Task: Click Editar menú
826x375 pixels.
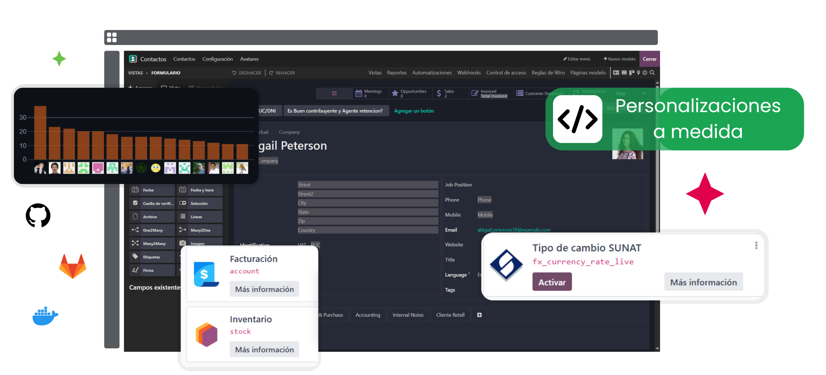Action: coord(577,59)
